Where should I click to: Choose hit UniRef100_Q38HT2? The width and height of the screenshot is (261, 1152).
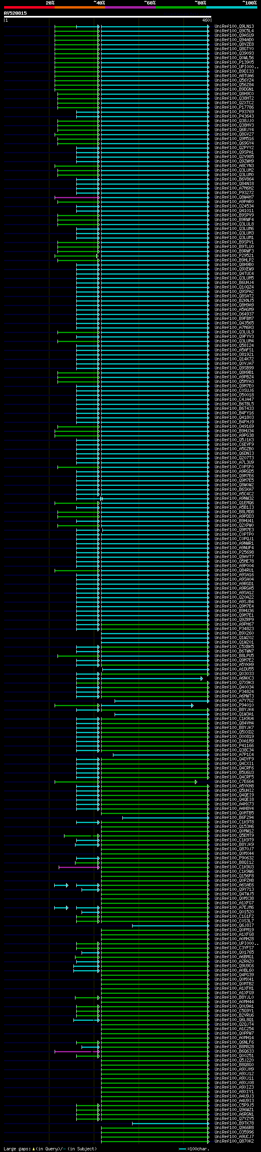click(234, 98)
